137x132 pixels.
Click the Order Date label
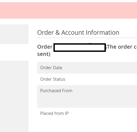tap(51, 68)
